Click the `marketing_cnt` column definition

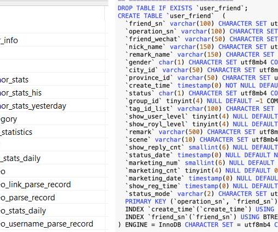click(202, 170)
